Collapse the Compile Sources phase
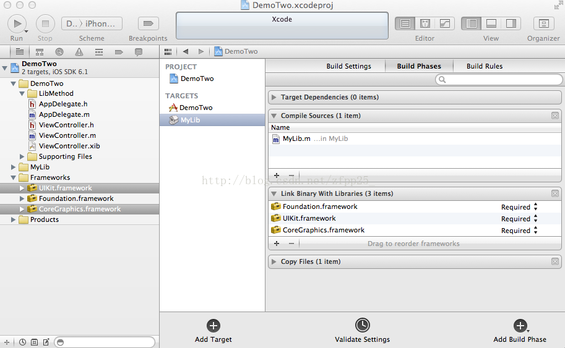Viewport: 565px width, 348px height. [274, 116]
